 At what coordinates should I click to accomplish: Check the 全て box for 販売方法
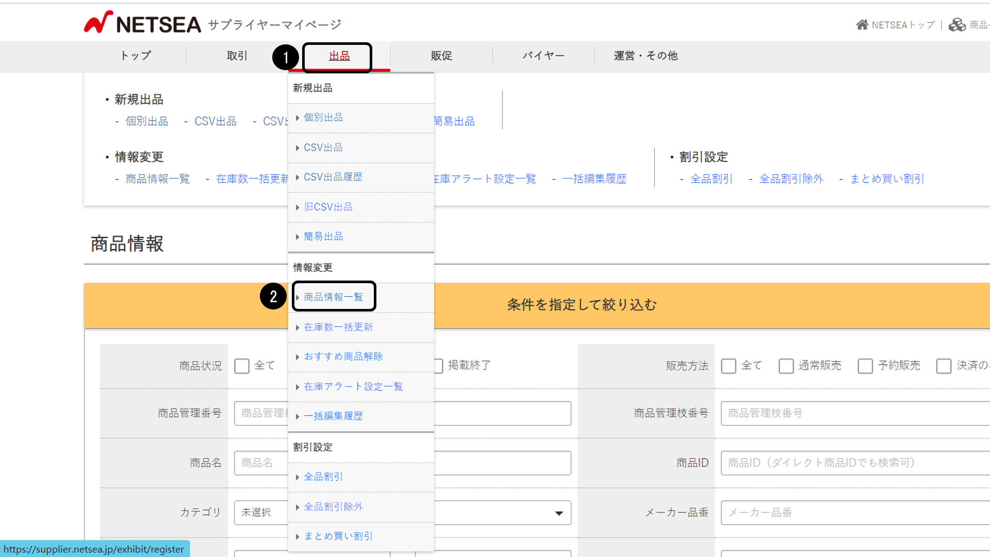(x=728, y=366)
